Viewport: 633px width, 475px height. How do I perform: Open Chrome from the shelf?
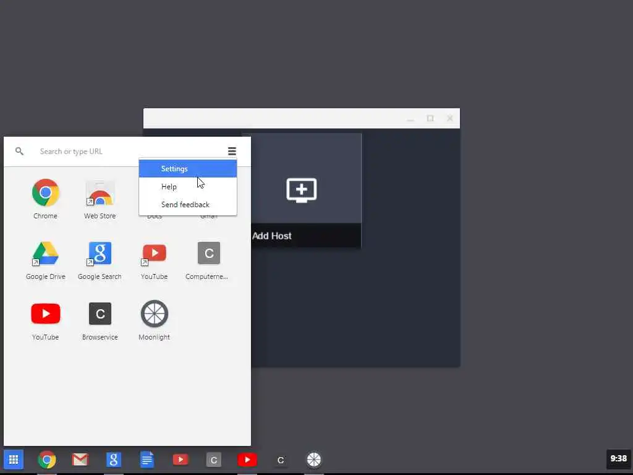(47, 460)
